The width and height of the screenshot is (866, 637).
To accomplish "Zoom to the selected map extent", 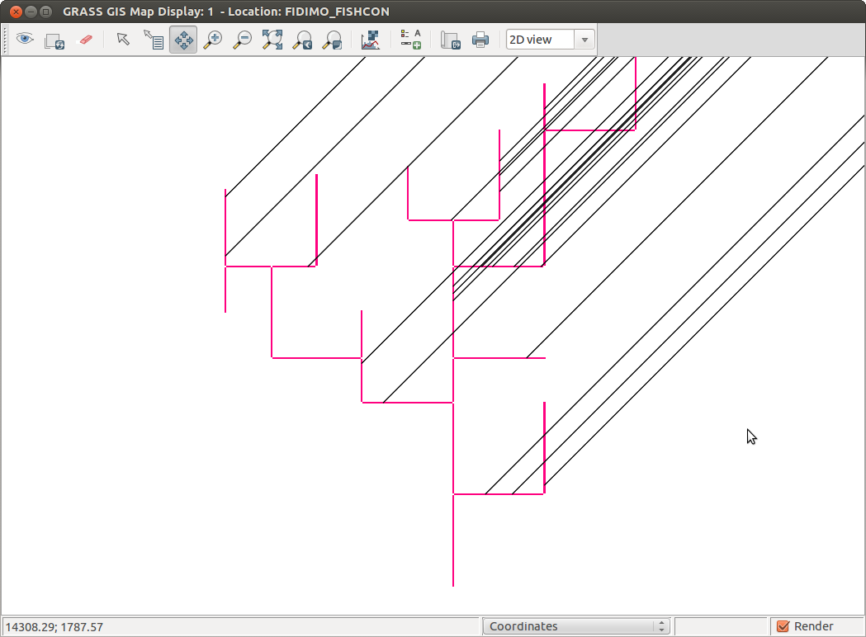I will coord(272,40).
